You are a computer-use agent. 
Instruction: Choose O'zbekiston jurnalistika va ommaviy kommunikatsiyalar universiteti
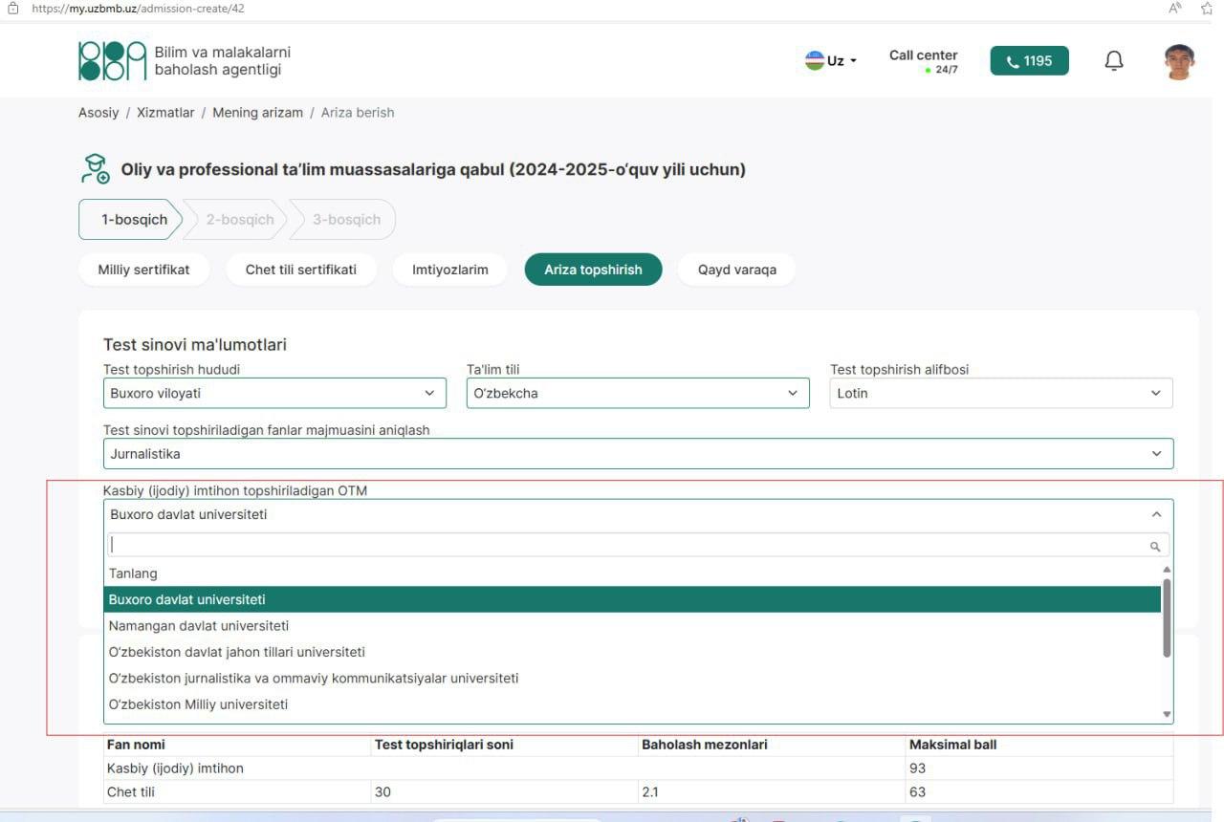632,678
